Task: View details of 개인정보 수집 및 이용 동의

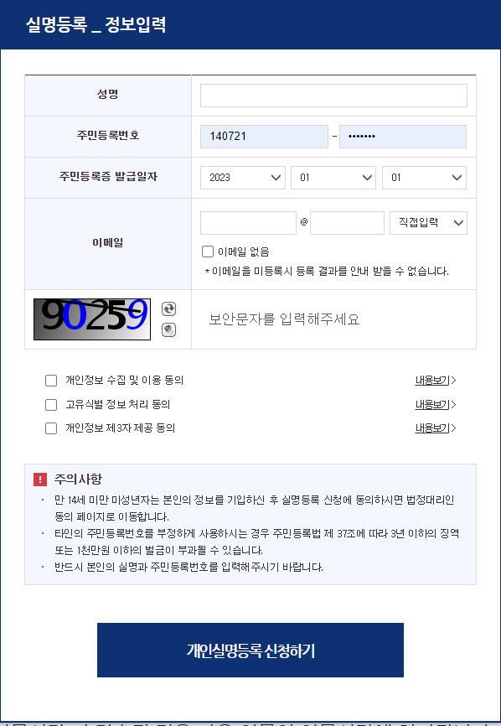Action: click(436, 381)
